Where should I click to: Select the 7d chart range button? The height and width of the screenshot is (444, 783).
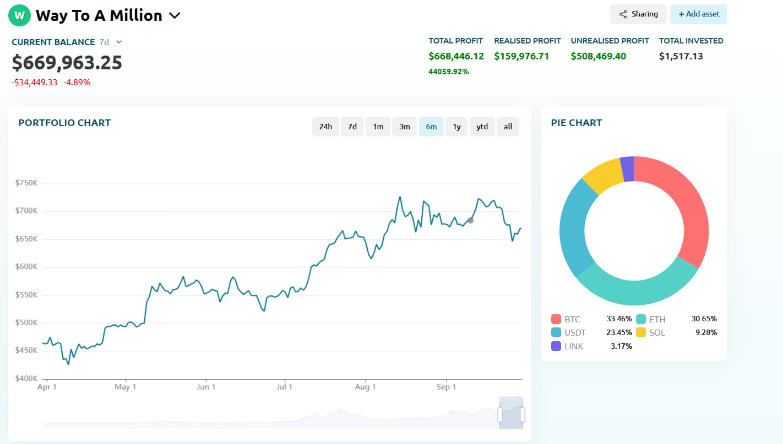(352, 127)
